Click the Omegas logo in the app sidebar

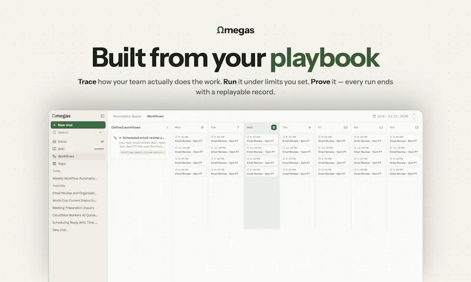tap(61, 116)
